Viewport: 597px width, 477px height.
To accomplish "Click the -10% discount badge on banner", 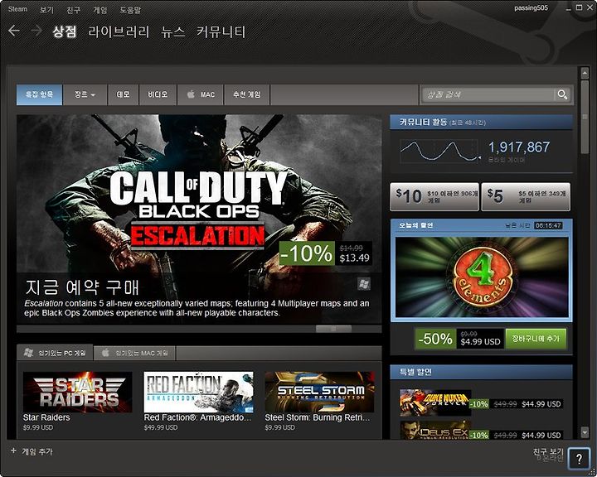I will 307,253.
